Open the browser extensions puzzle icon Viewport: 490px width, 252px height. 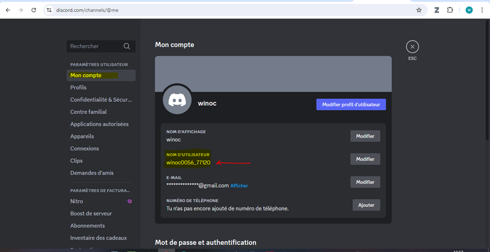pyautogui.click(x=450, y=10)
